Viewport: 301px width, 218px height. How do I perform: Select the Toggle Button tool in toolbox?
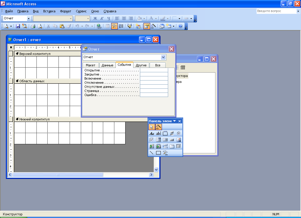click(x=172, y=133)
